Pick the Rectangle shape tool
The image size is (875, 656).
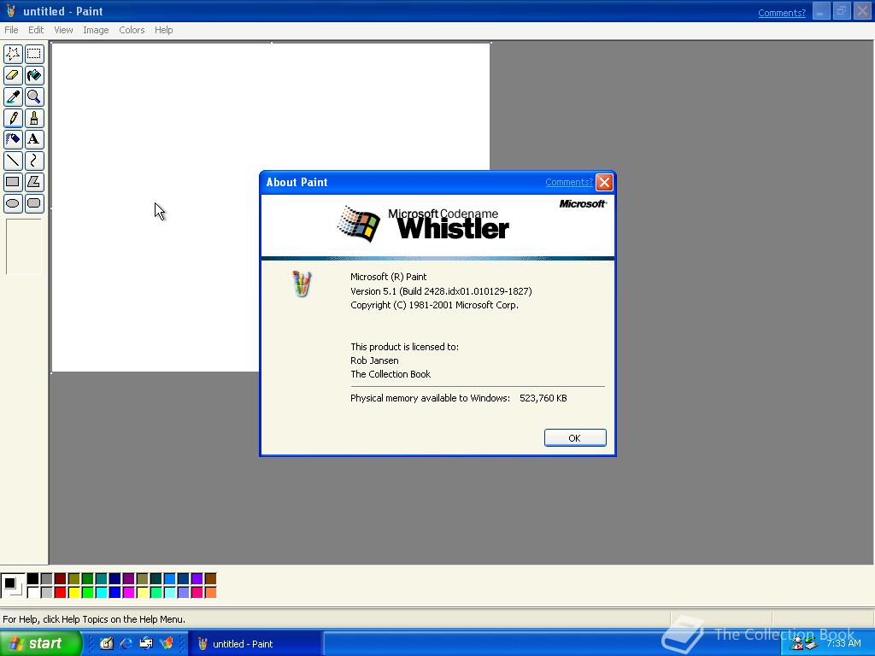[x=13, y=182]
